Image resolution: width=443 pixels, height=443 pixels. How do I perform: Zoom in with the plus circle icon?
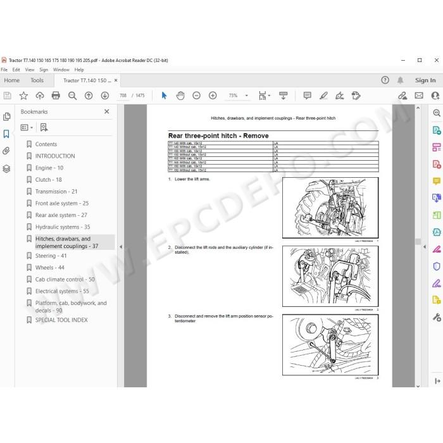[213, 96]
